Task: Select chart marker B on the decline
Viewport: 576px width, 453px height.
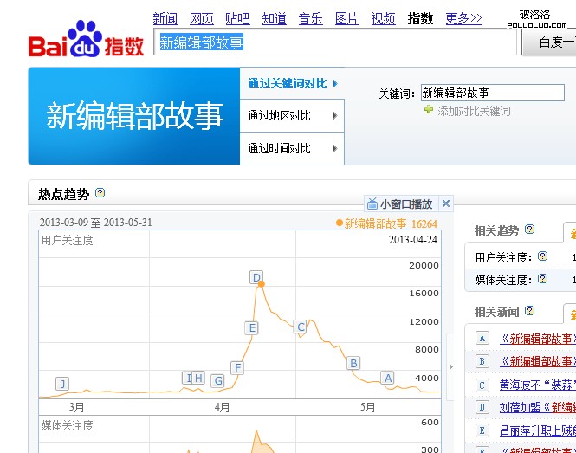Action: 353,363
